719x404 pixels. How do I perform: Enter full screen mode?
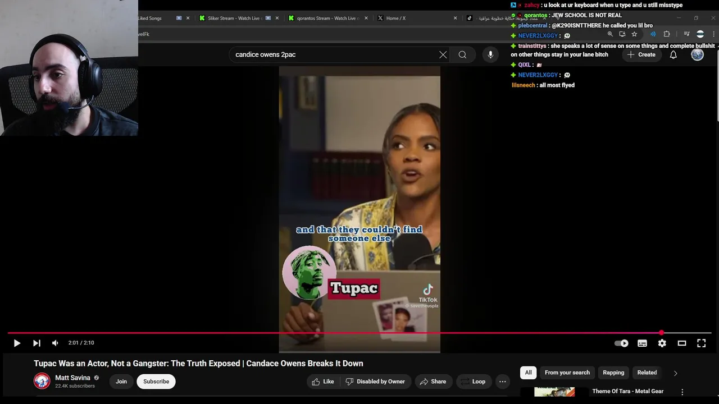point(702,343)
